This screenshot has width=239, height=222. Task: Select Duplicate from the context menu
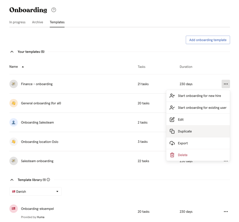click(x=198, y=131)
